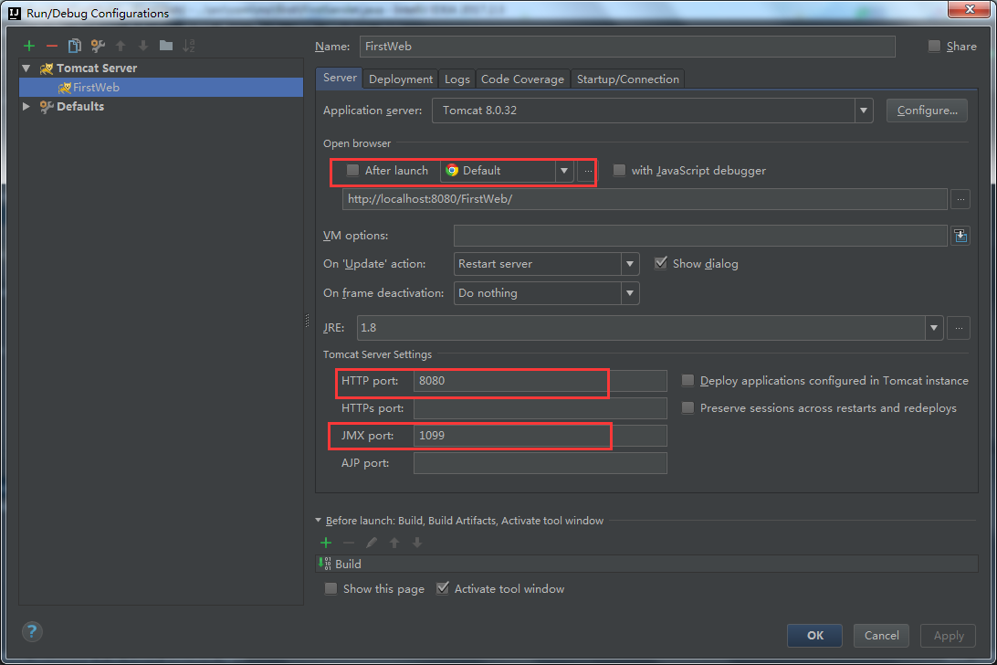Screen dimensions: 997x665
Task: Tick the Share checkbox
Action: point(934,46)
